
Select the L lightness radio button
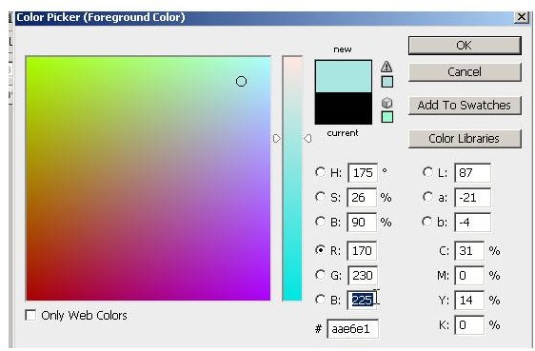427,172
